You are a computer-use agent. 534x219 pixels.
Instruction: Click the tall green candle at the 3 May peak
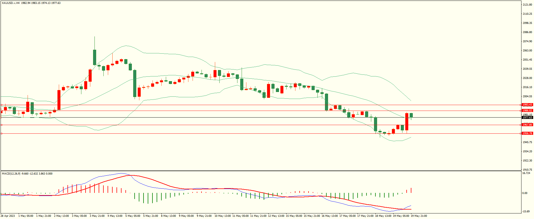94,57
